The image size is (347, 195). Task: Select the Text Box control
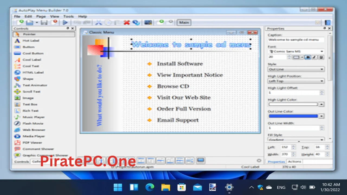44,104
